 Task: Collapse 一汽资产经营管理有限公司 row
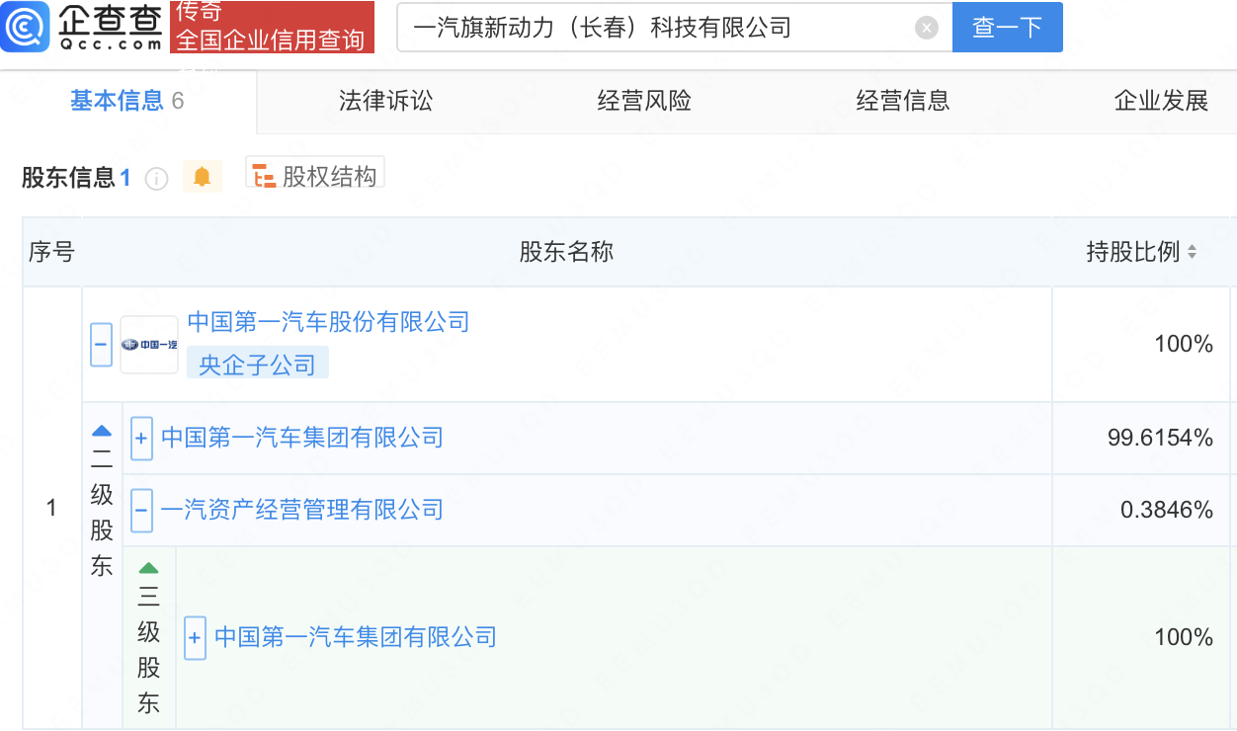tap(141, 511)
